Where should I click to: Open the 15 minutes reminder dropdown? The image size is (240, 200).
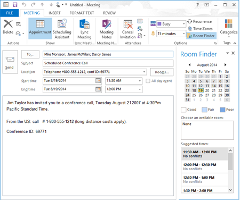pyautogui.click(x=184, y=34)
